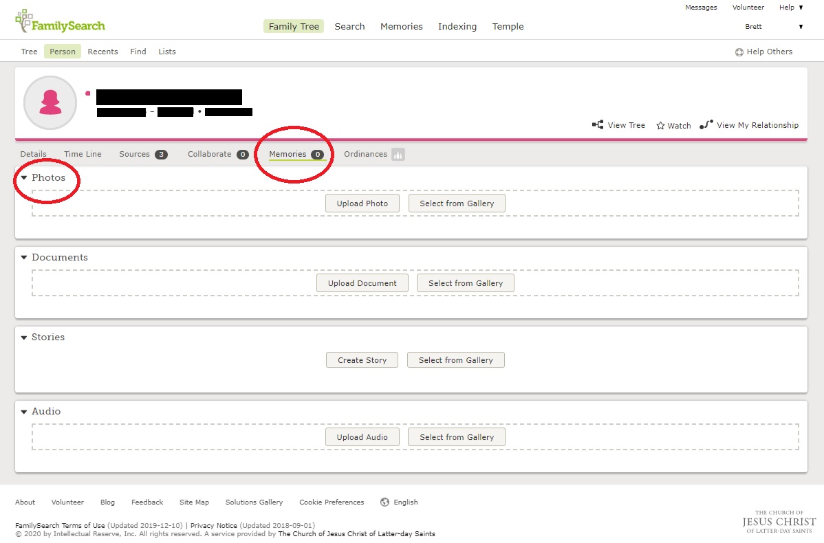Switch to the Details tab
The image size is (824, 543).
pyautogui.click(x=33, y=154)
